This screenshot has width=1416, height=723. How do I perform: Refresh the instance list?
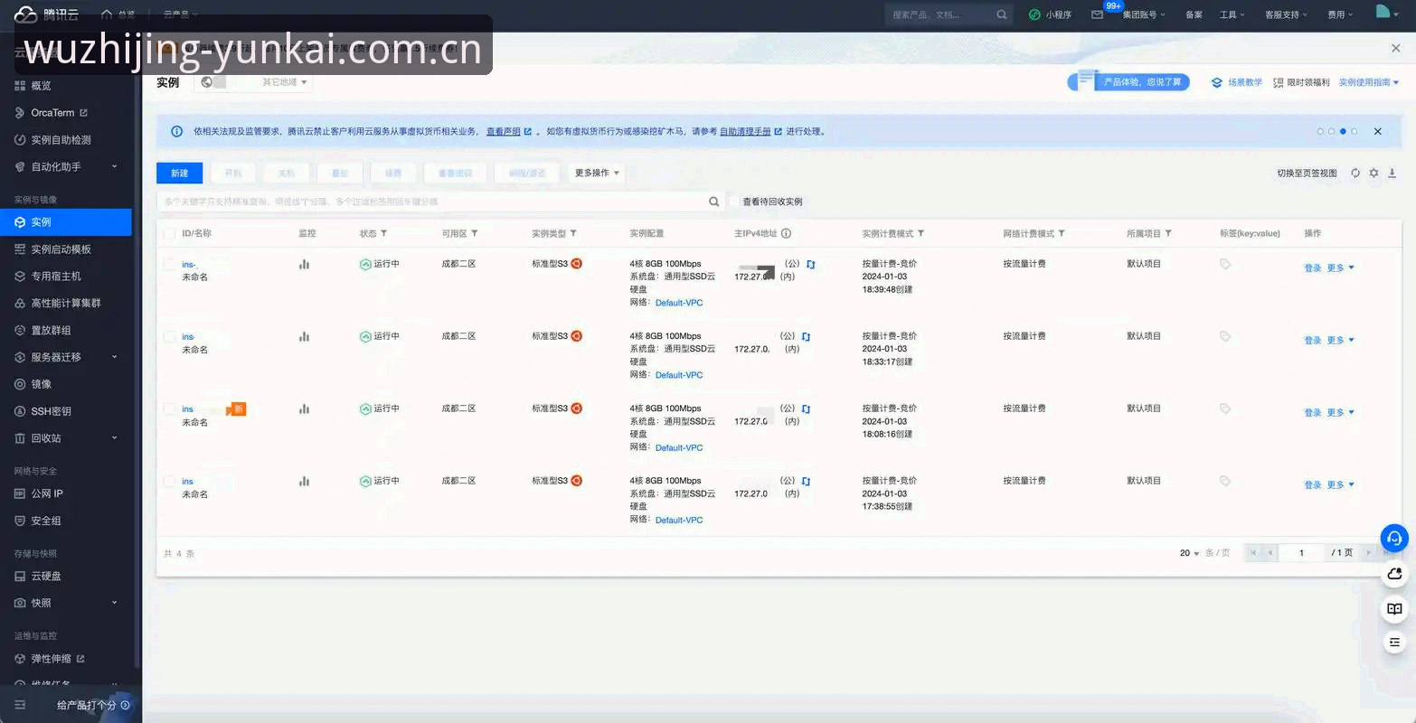(1355, 173)
